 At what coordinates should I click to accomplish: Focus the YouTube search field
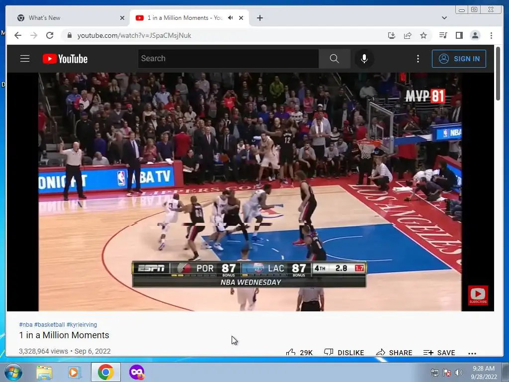pos(228,59)
